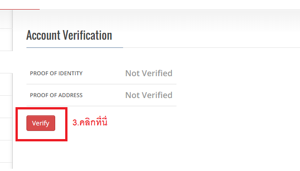The image size is (300, 171).
Task: Click the red Thai annotation text '3.คลิกที่นี่'
Action: click(x=90, y=122)
